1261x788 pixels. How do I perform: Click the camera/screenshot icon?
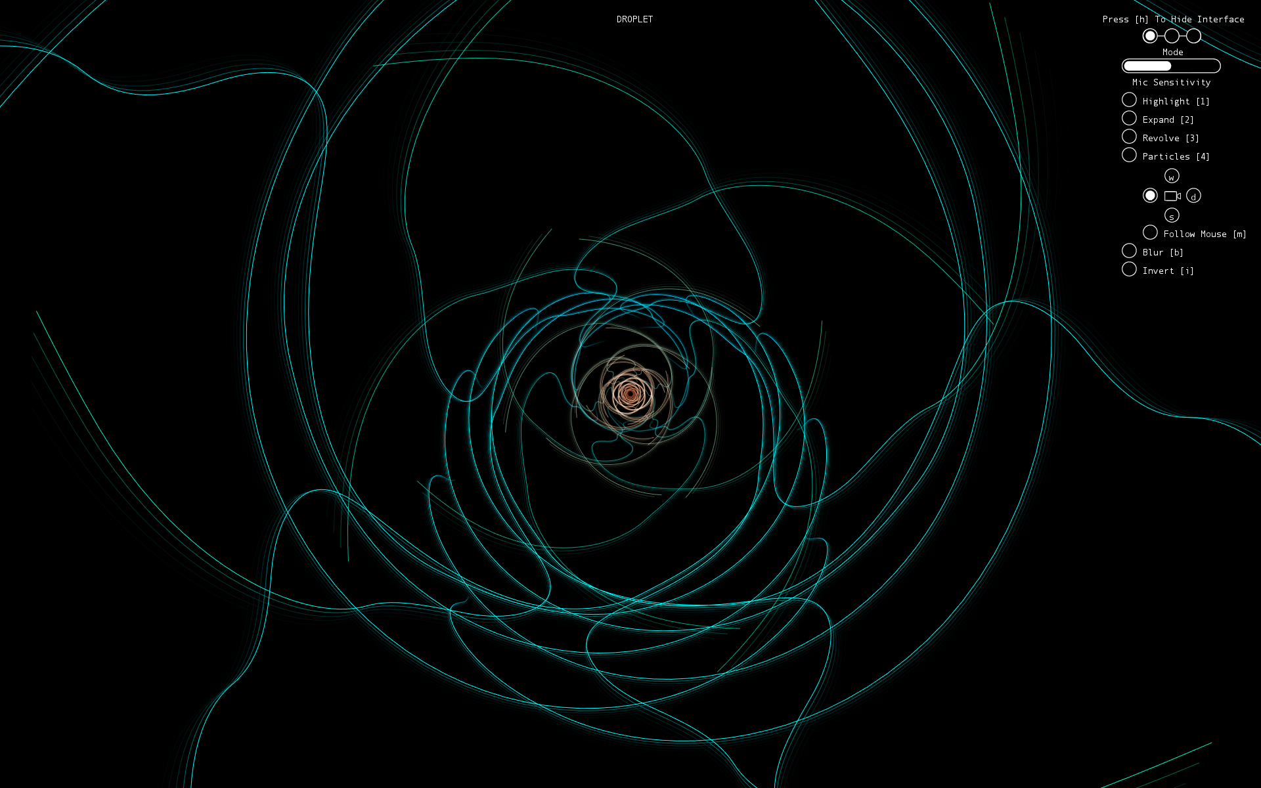[1172, 195]
